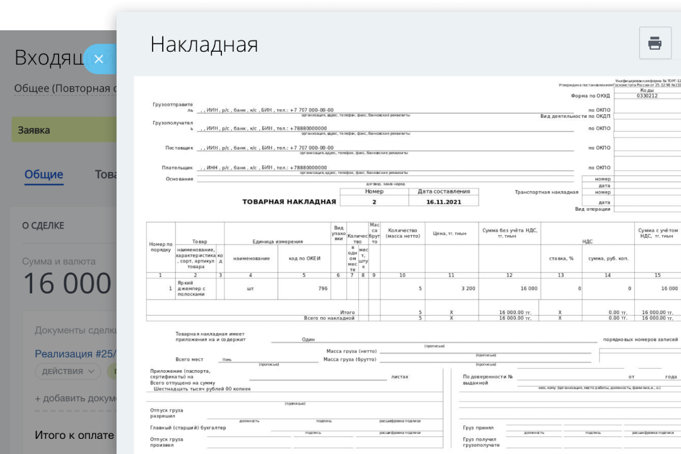Click the amount in words Шестнадцать тысяч рублей 00 копеек
681x454 pixels.
[x=202, y=389]
